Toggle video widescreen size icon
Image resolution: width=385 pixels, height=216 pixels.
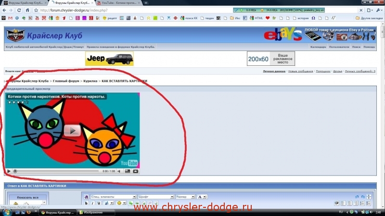(x=127, y=171)
